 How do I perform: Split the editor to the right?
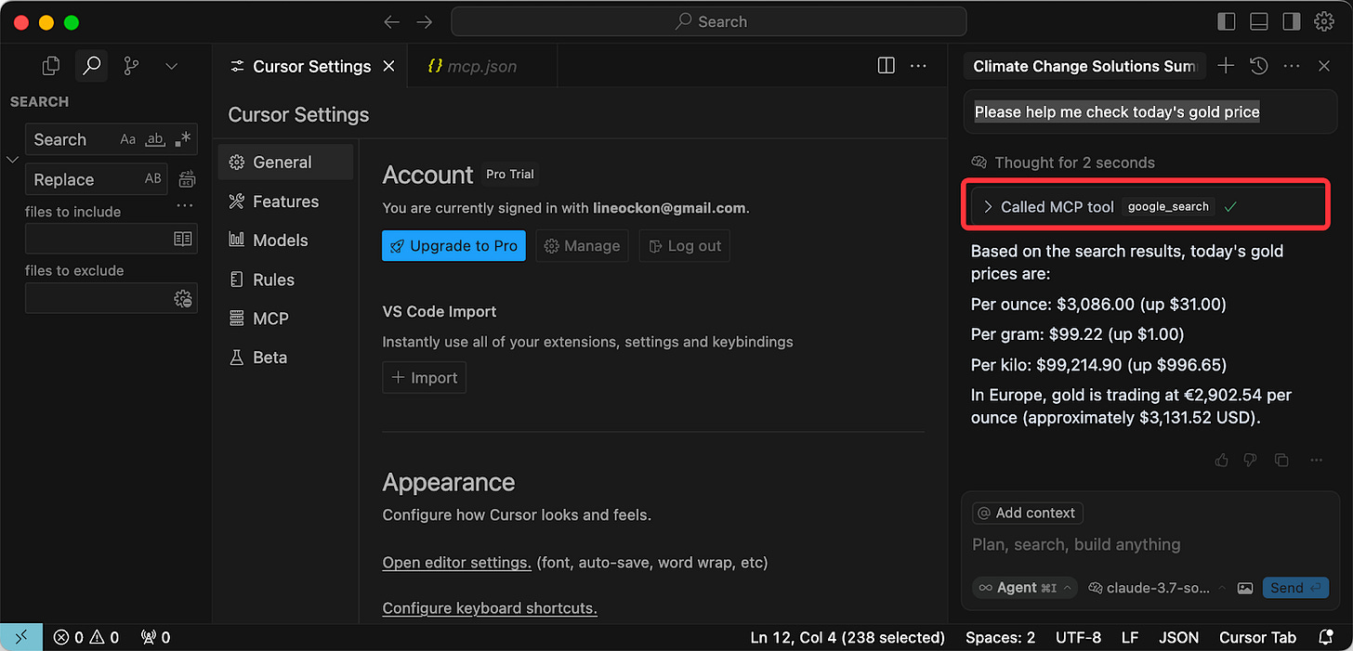click(887, 66)
